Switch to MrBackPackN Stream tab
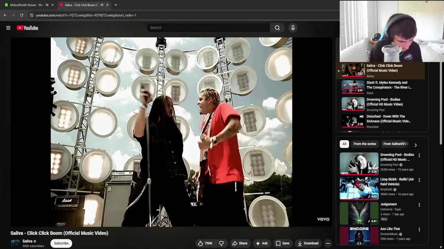The width and height of the screenshot is (444, 249). tap(26, 5)
